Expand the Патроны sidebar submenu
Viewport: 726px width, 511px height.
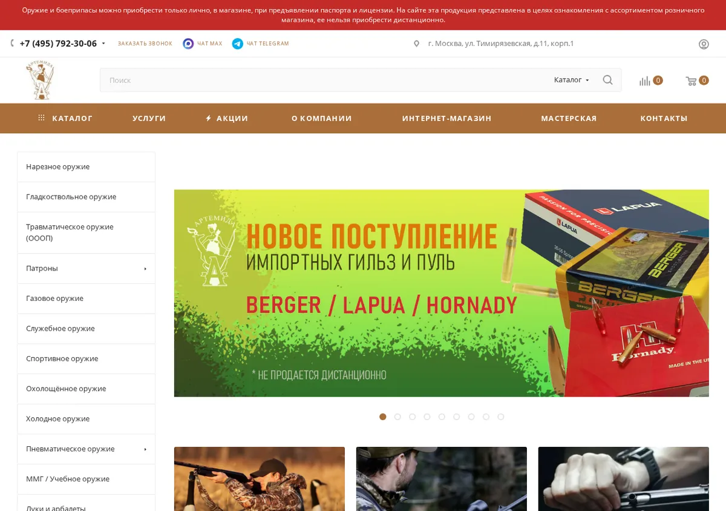tap(145, 269)
